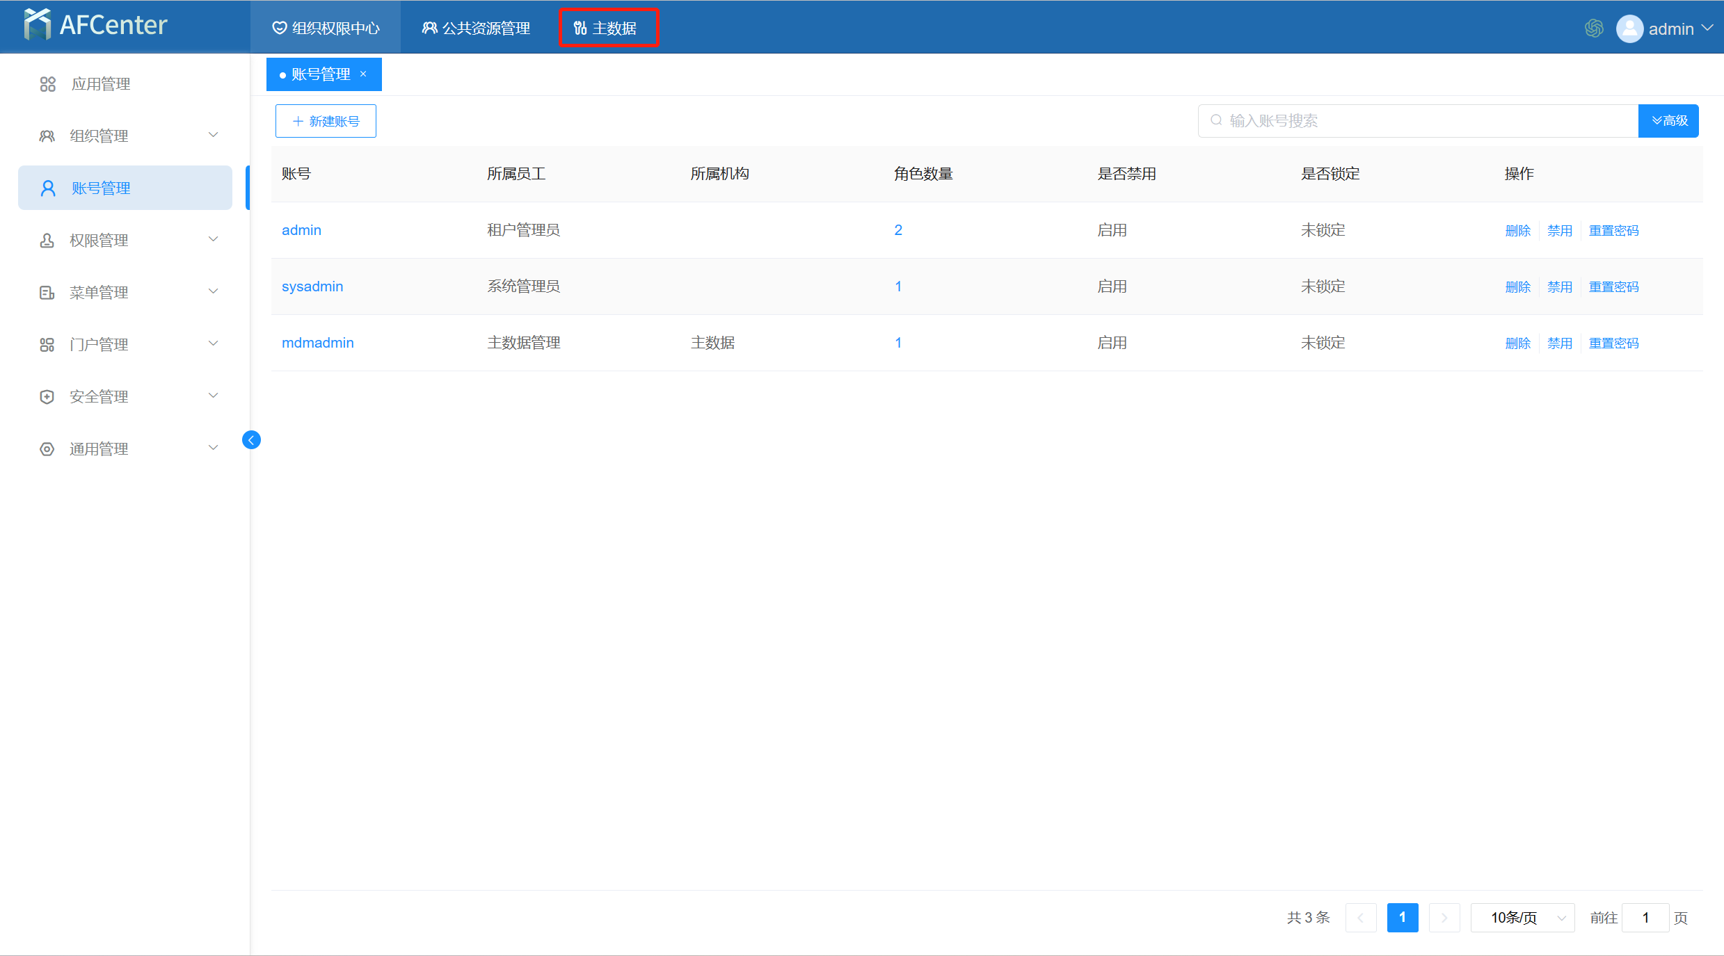The image size is (1724, 956).
Task: Open the admin account link
Action: click(x=301, y=230)
